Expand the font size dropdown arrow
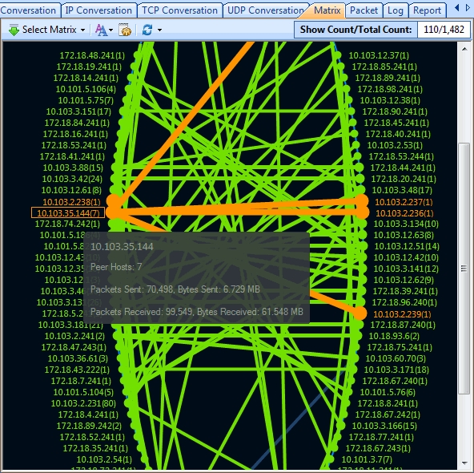 click(x=110, y=30)
